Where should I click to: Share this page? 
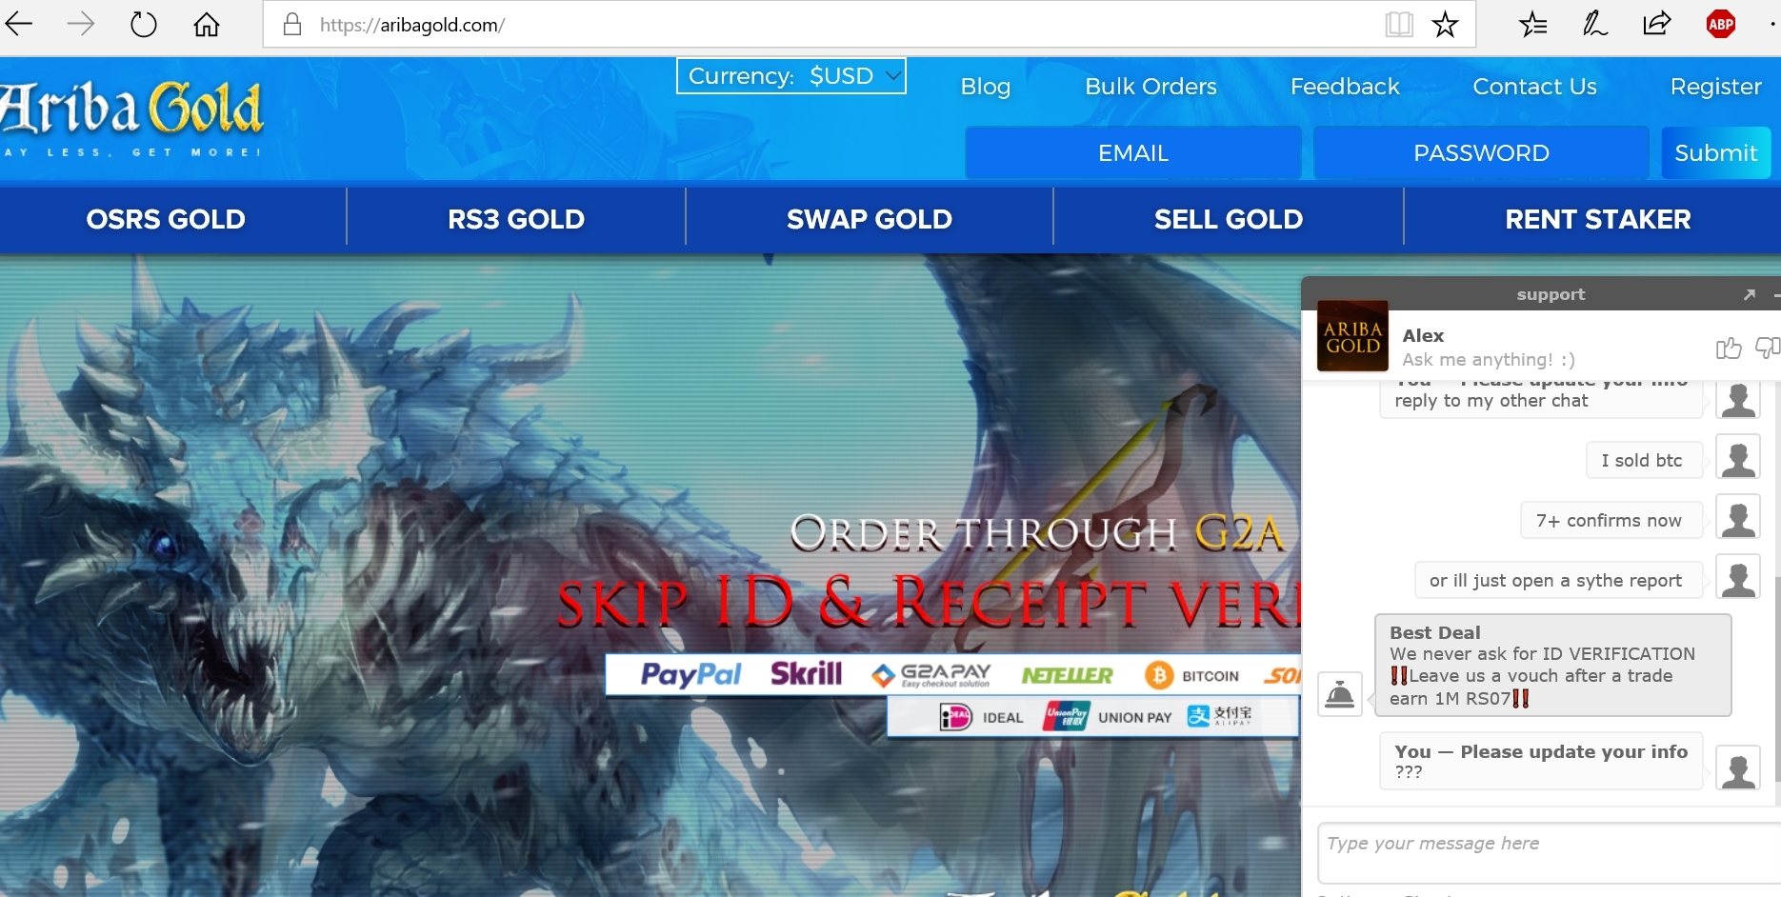pos(1657,24)
